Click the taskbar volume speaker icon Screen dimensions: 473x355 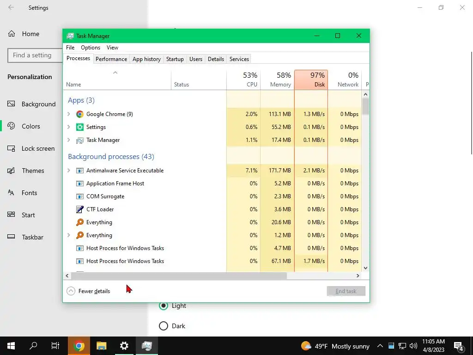tap(413, 346)
